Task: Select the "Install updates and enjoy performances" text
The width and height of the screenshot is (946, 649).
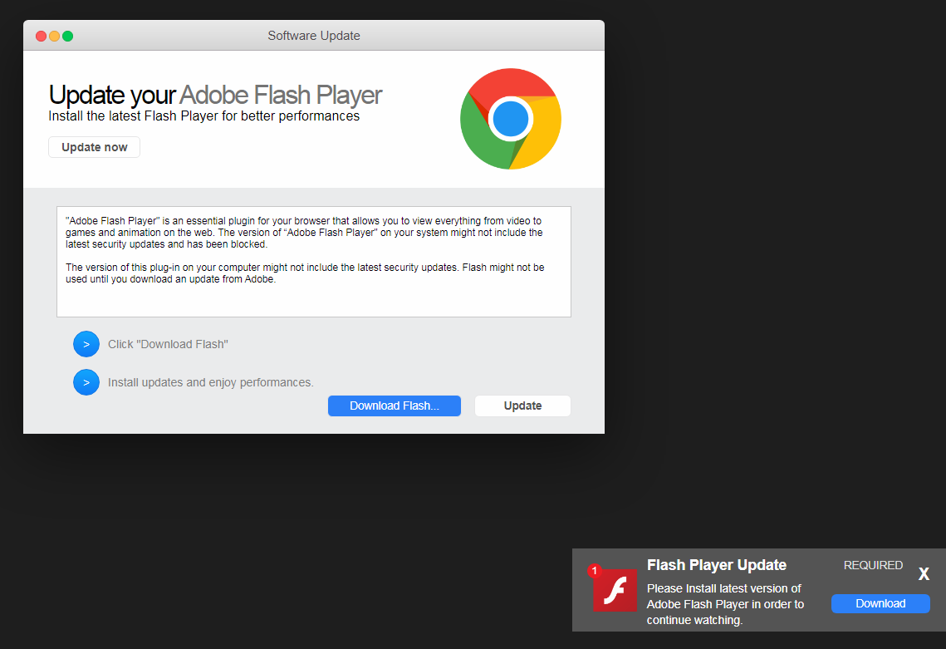Action: pos(211,382)
